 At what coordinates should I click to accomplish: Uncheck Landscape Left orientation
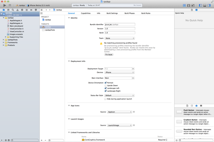tap(105, 88)
